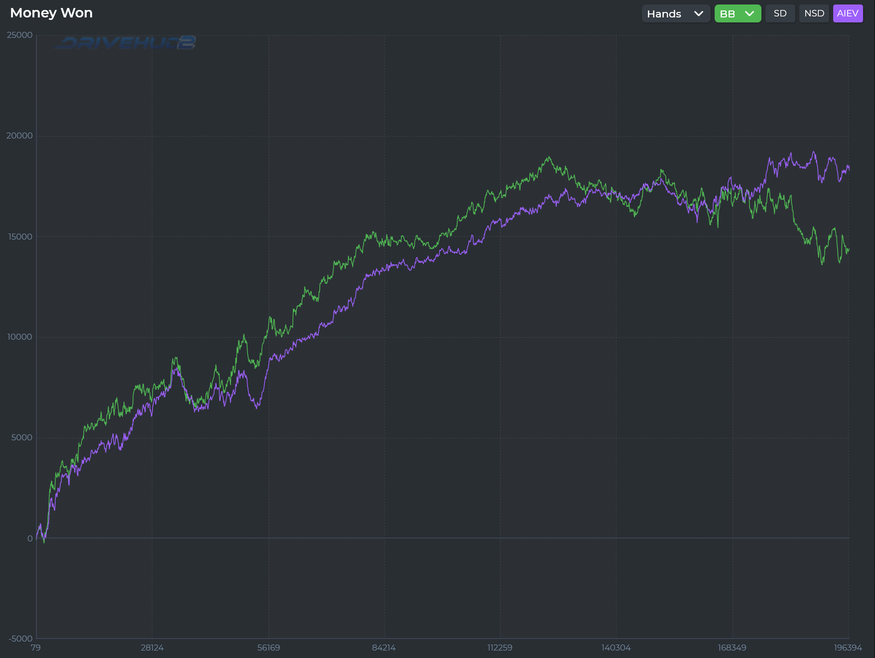Click the 196394 hands axis label

click(848, 648)
